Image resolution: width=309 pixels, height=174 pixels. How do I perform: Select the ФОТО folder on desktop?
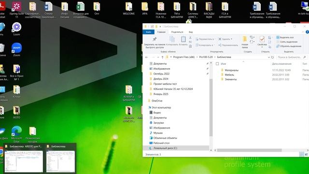(16, 113)
